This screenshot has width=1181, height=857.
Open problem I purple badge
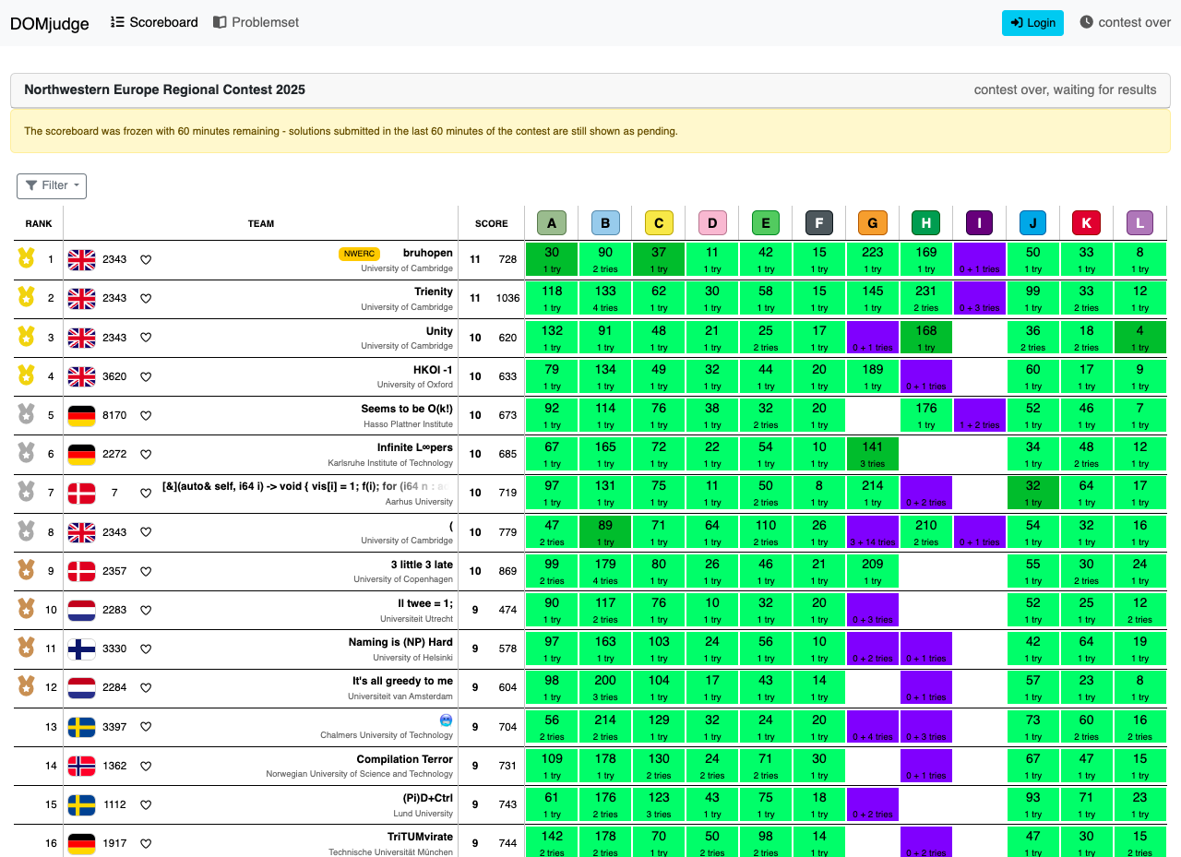(x=980, y=222)
